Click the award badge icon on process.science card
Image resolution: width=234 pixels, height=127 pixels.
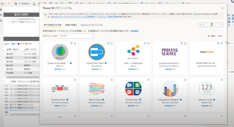(182, 44)
